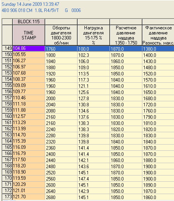Select row header 165

point(7,147)
